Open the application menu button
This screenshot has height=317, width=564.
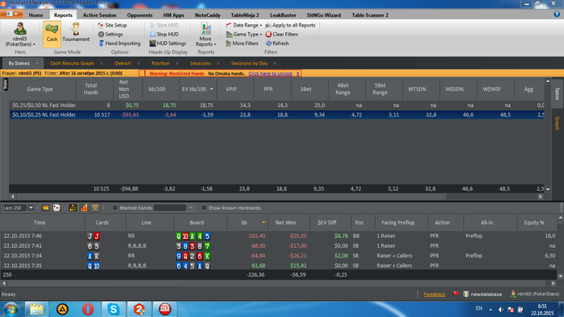[12, 14]
